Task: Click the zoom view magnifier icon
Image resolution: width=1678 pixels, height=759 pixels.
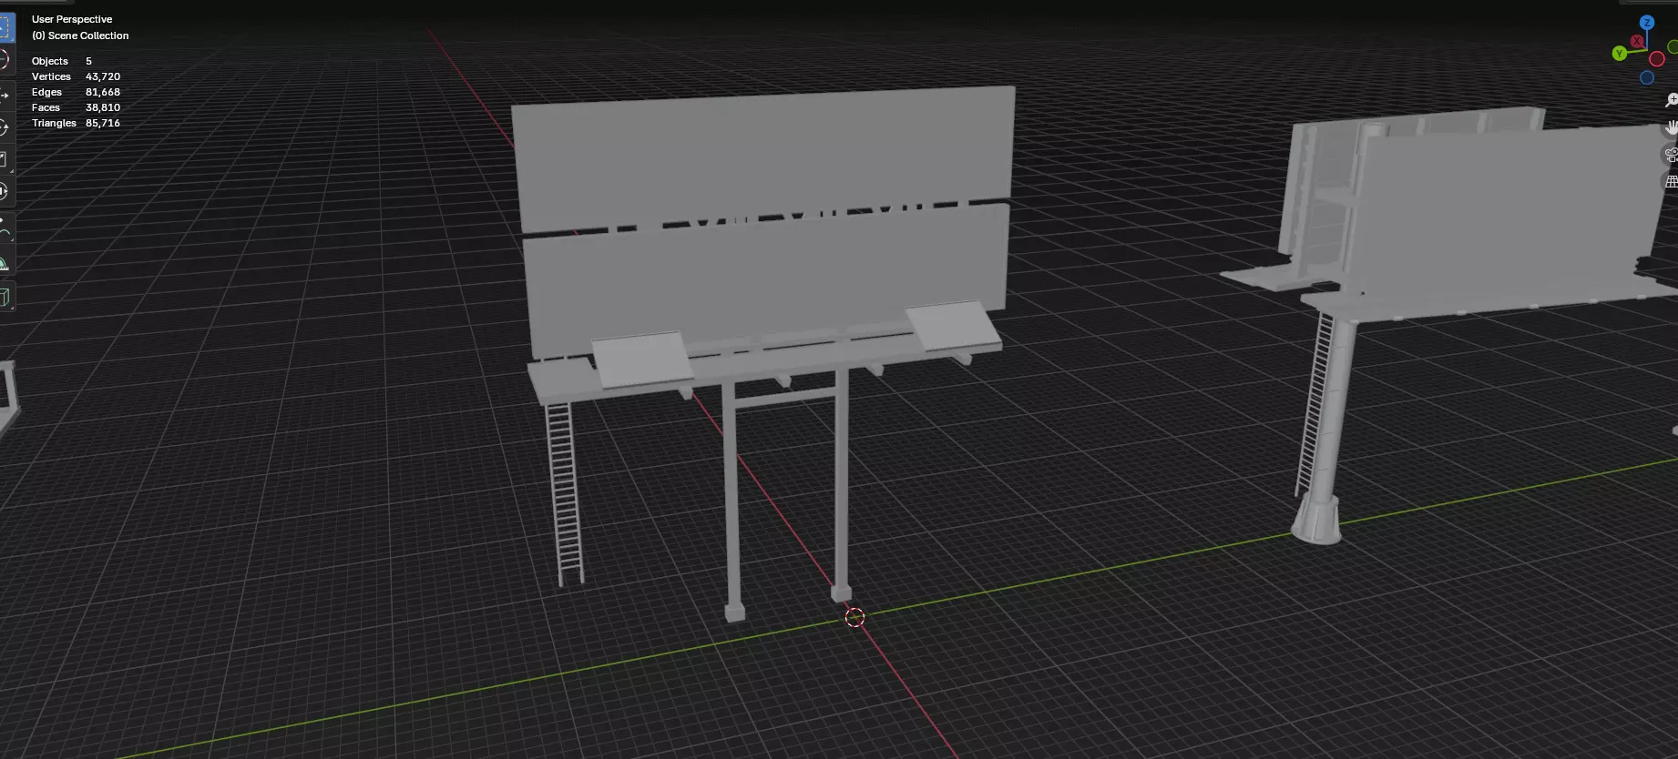Action: [x=1672, y=100]
